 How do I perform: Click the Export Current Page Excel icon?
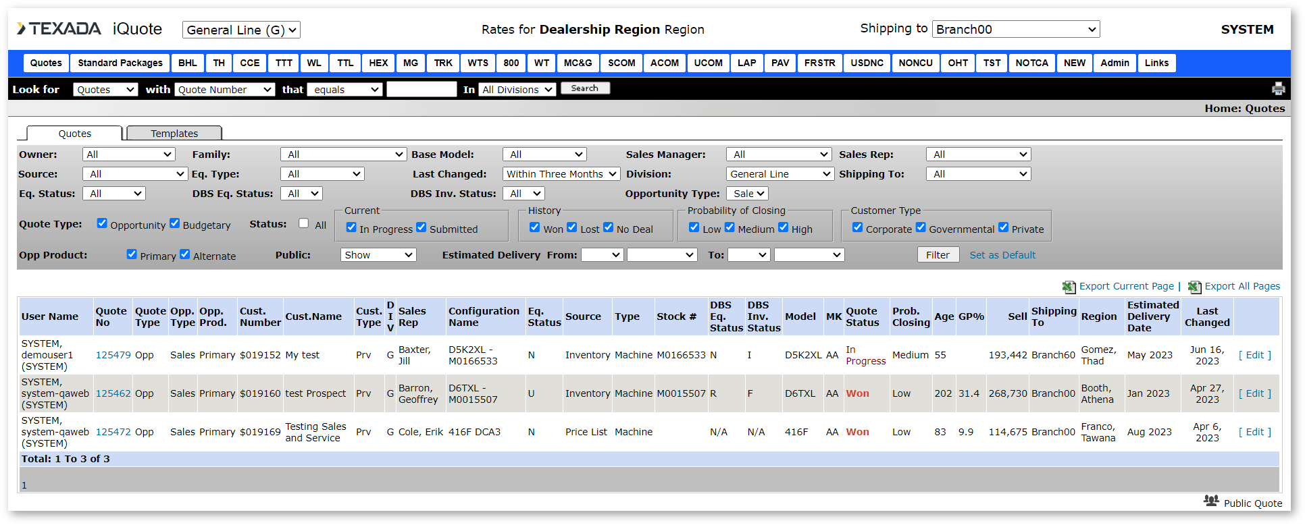[1069, 287]
